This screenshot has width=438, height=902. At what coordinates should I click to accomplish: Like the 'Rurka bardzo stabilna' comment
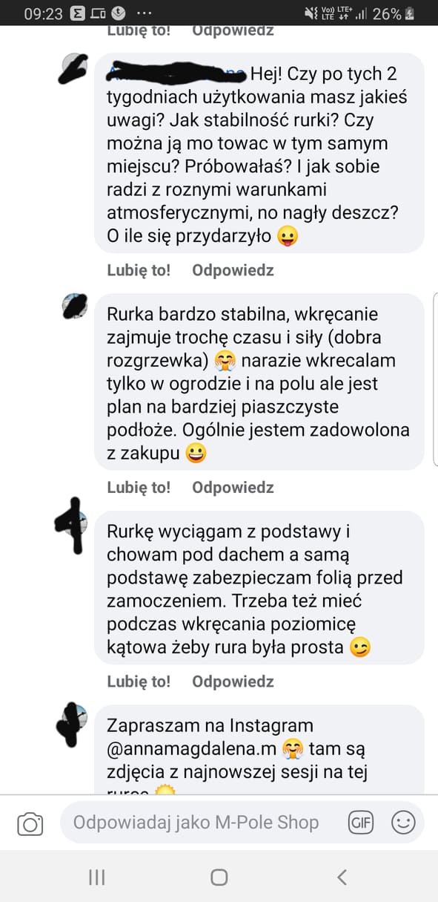(139, 487)
